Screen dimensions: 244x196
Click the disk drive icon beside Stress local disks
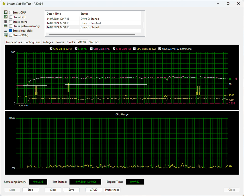(6, 31)
